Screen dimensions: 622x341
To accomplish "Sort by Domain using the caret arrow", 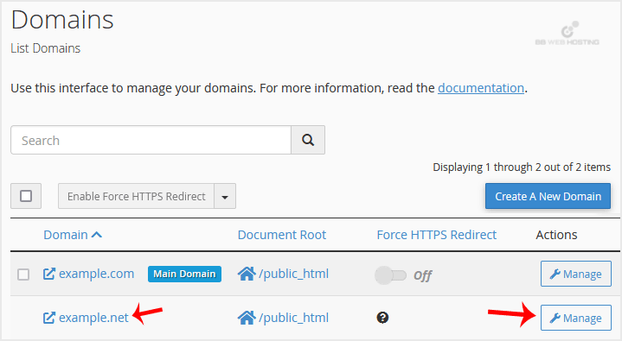I will point(97,235).
